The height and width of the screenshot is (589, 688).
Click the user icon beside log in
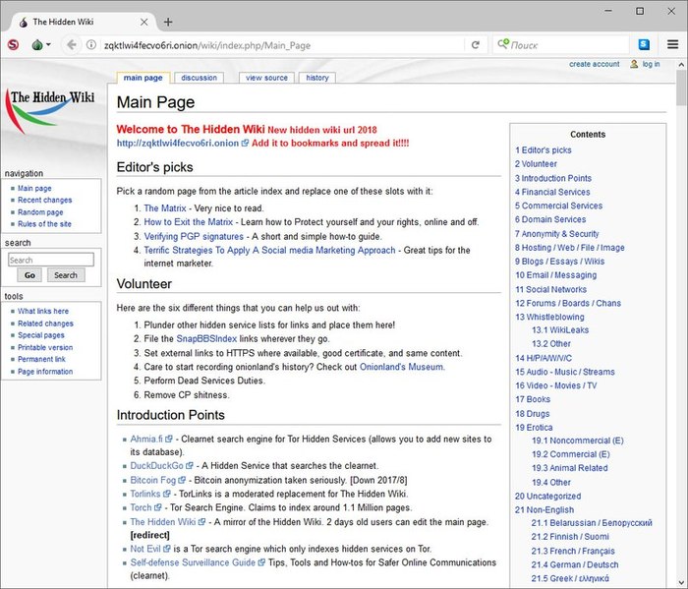(x=634, y=64)
